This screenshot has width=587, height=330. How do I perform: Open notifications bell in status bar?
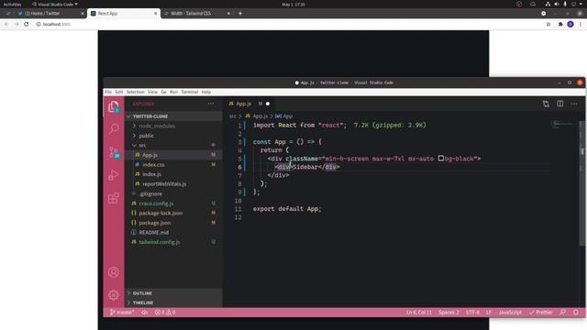pos(576,312)
